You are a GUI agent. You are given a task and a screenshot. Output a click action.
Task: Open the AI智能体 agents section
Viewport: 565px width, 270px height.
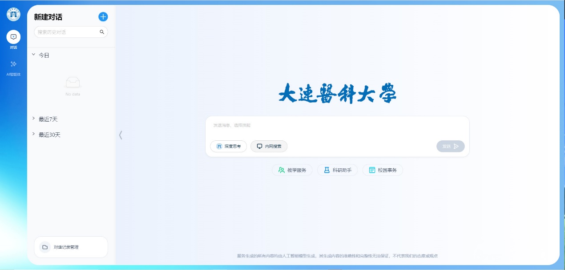pos(13,68)
